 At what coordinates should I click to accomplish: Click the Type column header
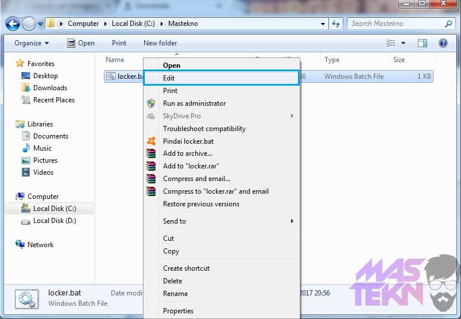[332, 60]
